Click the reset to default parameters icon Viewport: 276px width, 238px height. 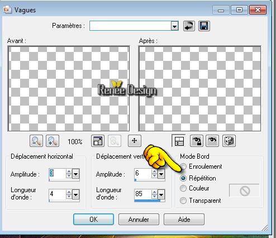tap(189, 26)
